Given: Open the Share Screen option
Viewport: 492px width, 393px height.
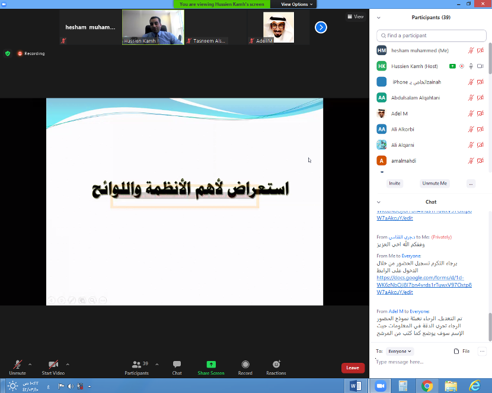Looking at the screenshot, I should [x=210, y=367].
